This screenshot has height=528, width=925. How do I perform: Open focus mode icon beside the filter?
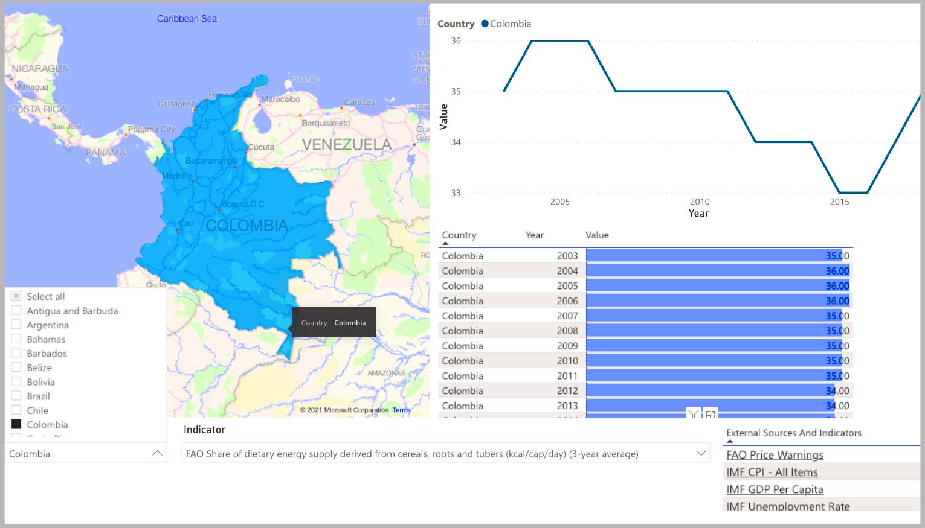[711, 414]
